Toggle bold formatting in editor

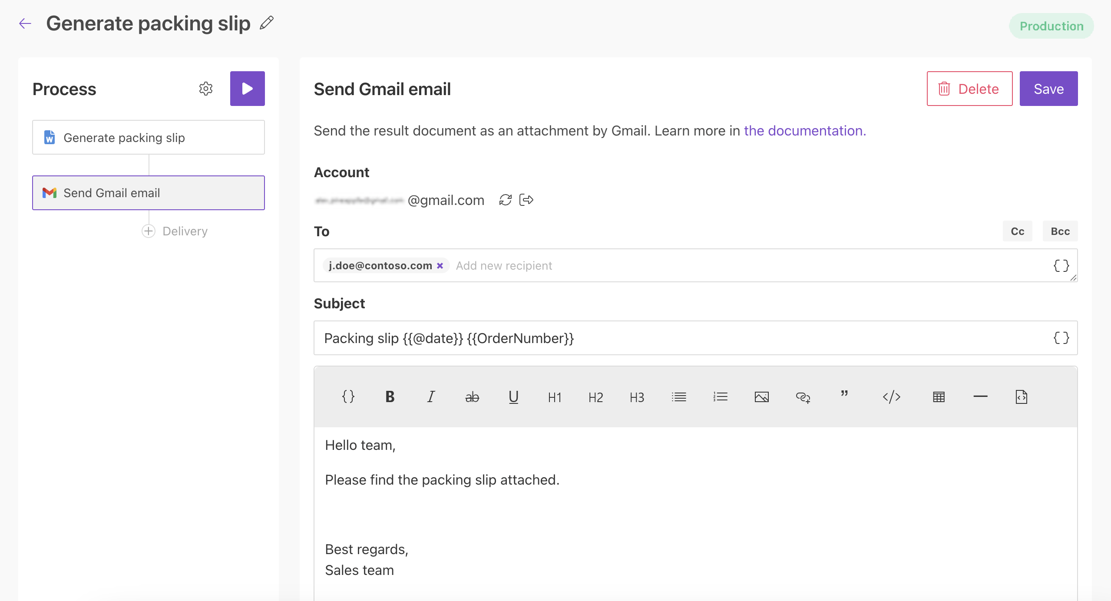(390, 396)
